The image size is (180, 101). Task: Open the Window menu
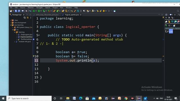tap(69, 8)
